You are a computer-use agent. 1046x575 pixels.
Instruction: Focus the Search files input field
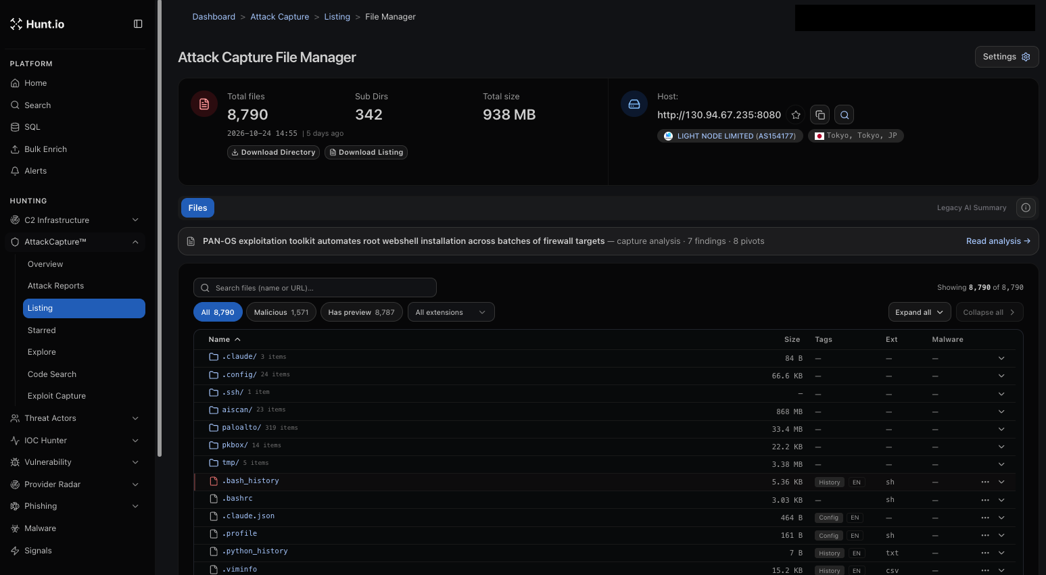click(x=315, y=288)
